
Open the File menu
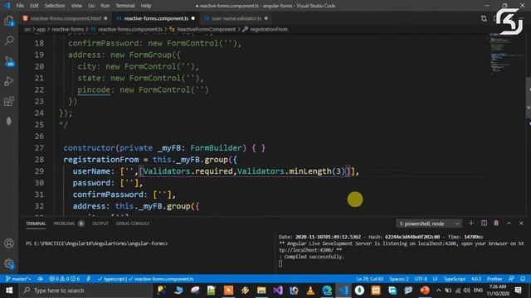point(20,6)
